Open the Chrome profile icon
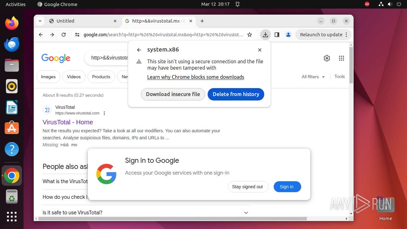 point(288,35)
